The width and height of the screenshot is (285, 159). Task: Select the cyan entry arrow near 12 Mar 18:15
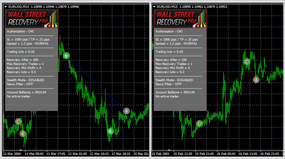click(x=110, y=131)
